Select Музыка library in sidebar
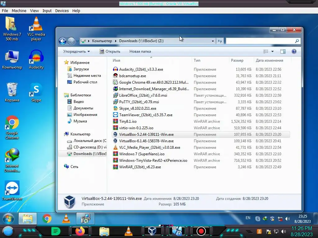The height and width of the screenshot is (238, 318). pyautogui.click(x=77, y=121)
